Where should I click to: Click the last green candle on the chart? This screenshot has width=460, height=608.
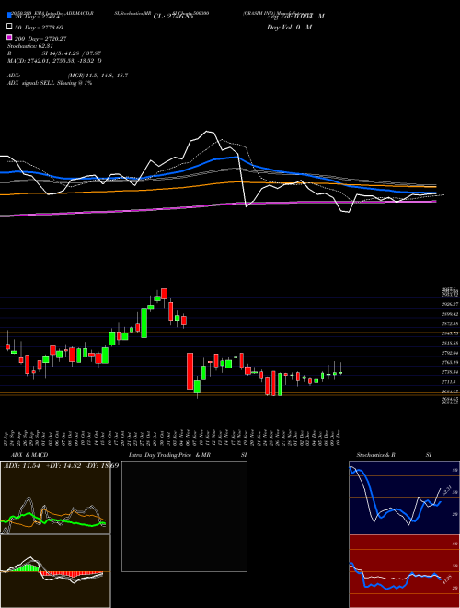click(340, 373)
